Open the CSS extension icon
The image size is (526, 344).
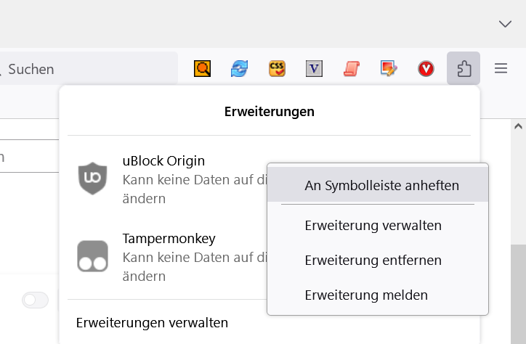277,69
